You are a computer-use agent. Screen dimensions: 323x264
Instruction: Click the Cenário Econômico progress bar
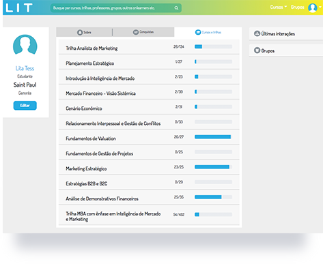[x=213, y=106]
